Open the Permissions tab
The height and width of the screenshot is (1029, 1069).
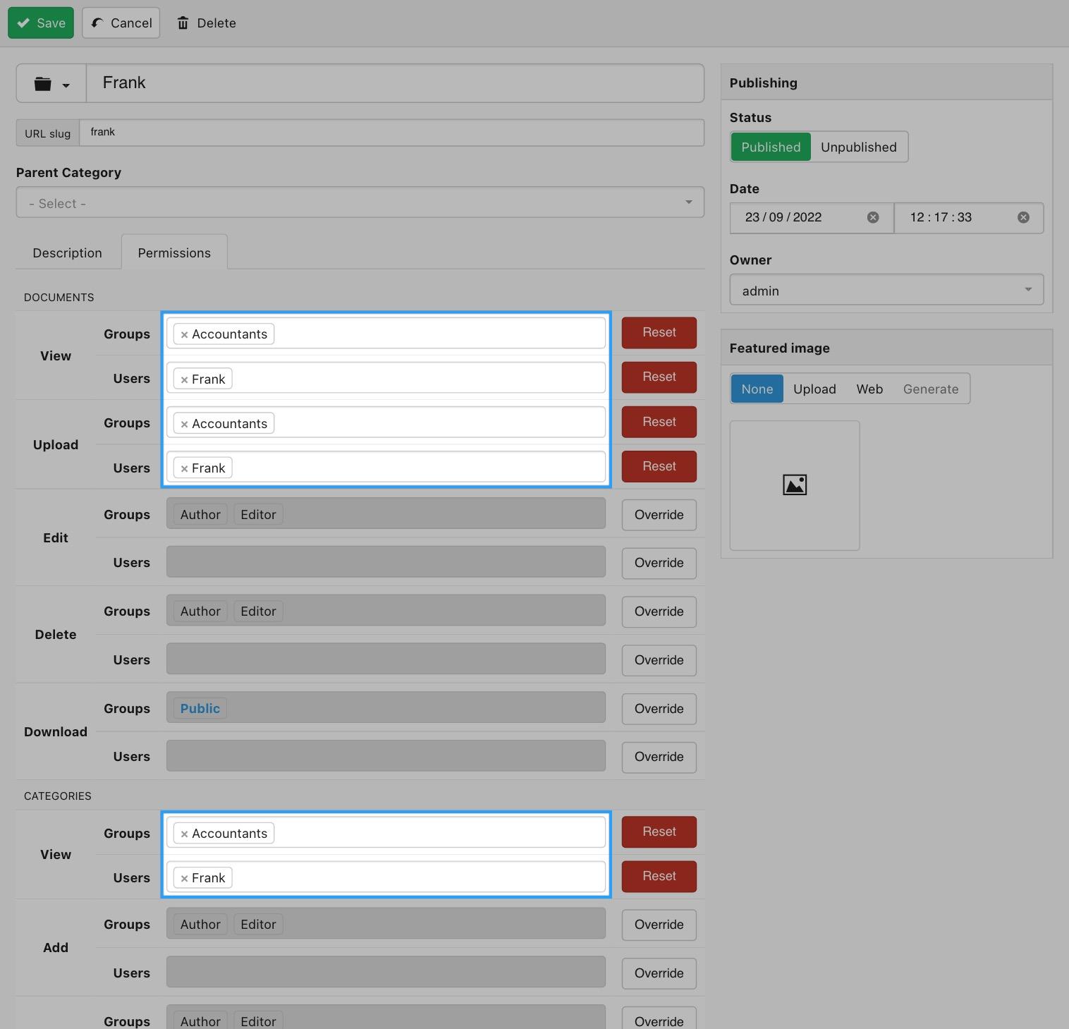coord(174,253)
